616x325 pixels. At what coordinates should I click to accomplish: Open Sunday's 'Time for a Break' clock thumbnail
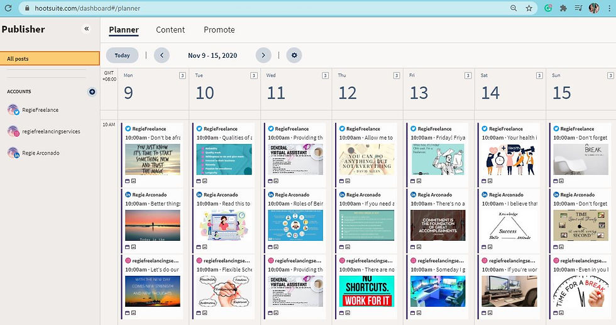(581, 291)
